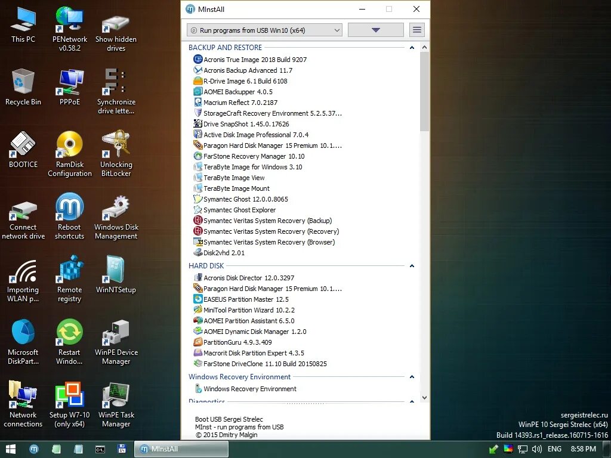Click the scrollbar down arrow in program list

[x=425, y=398]
